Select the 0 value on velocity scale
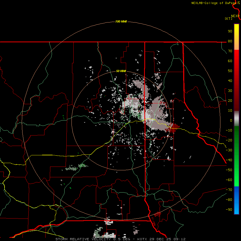This screenshot has width=241, height=241. pos(231,120)
